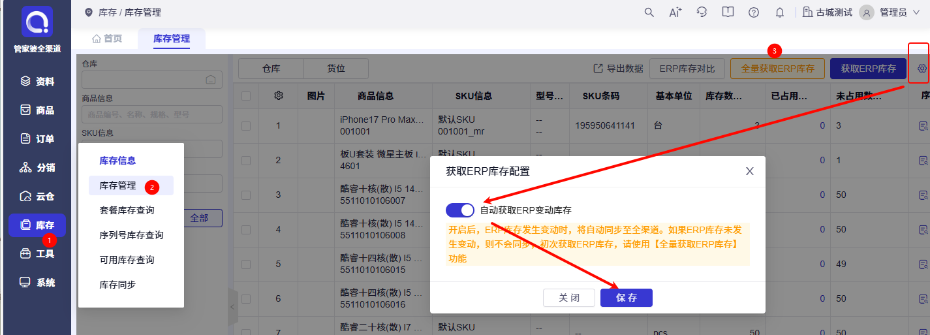The width and height of the screenshot is (930, 335).
Task: Switch to the 仓库 view tab
Action: point(271,69)
